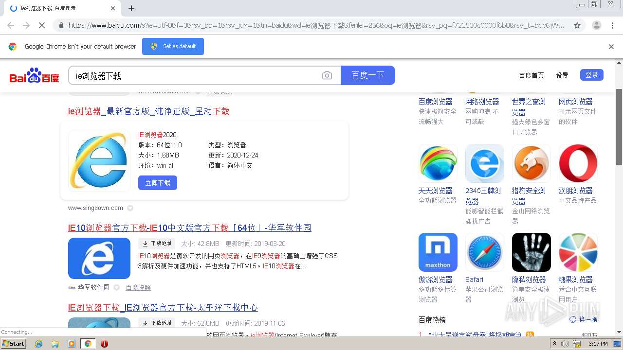Open 百度快照 for 华军软件园
Image resolution: width=623 pixels, height=350 pixels.
tap(138, 288)
